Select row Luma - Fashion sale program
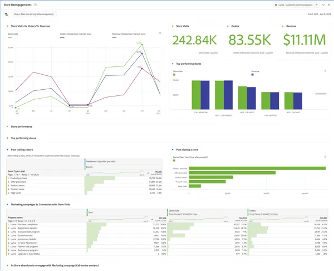334x271 pixels. (167, 246)
